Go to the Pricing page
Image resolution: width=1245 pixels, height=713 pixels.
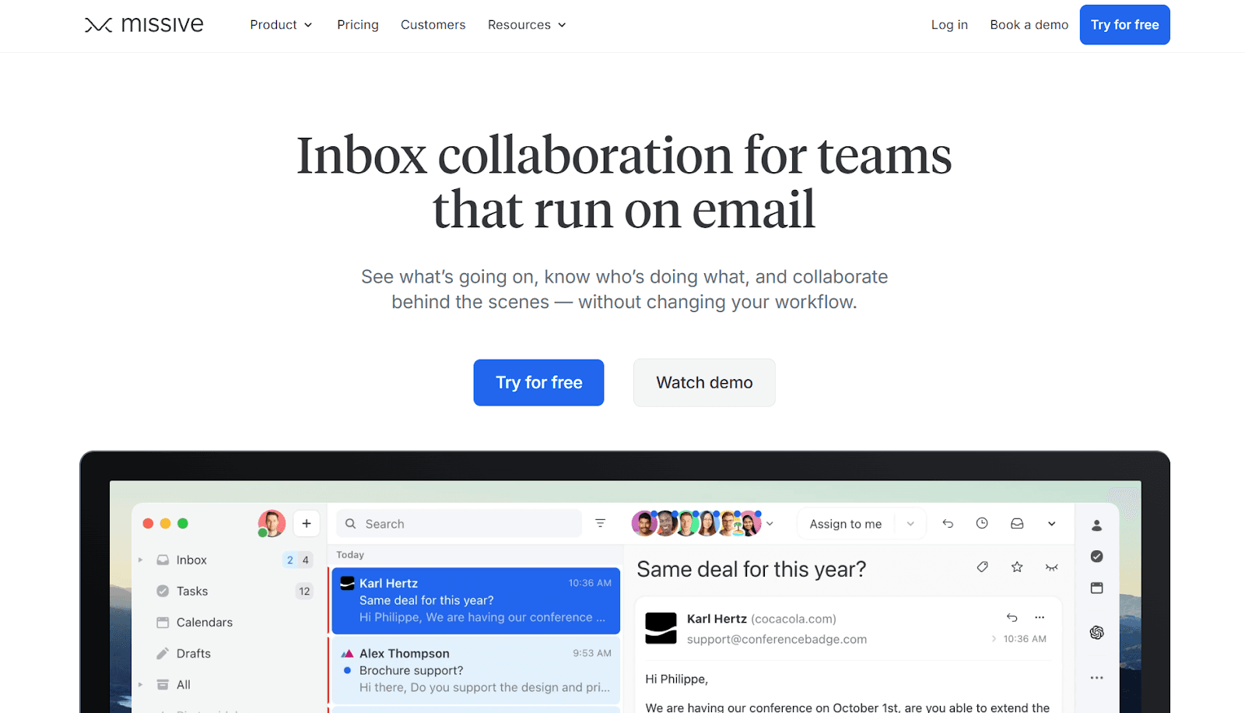(x=358, y=25)
